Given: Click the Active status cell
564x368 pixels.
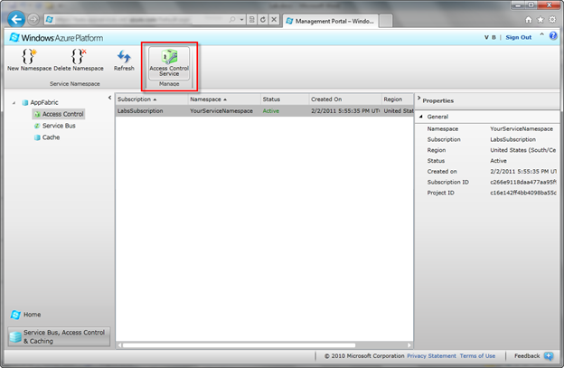Looking at the screenshot, I should (x=271, y=111).
